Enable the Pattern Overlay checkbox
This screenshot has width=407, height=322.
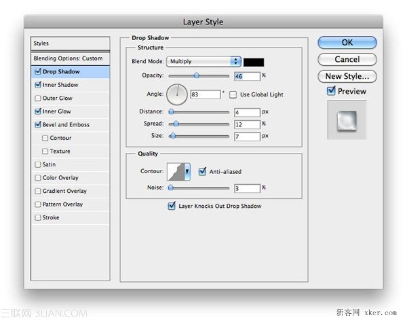(38, 204)
